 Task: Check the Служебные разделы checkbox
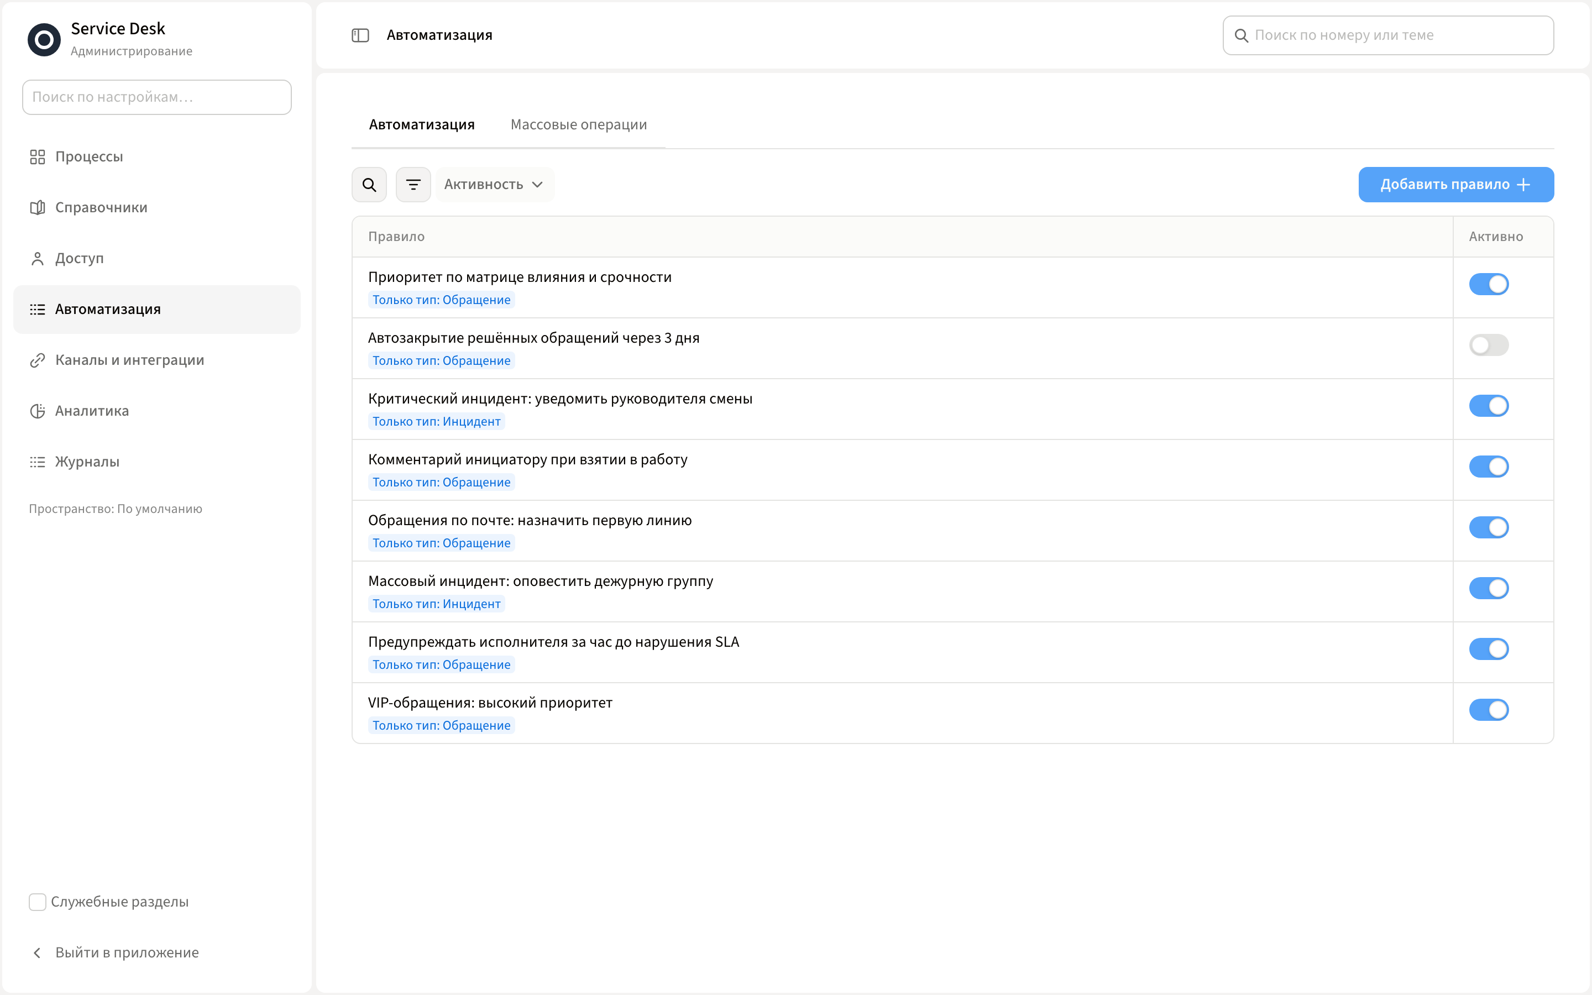[x=38, y=902]
